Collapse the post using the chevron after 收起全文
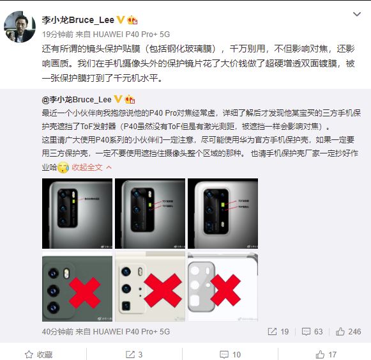 click(109, 168)
